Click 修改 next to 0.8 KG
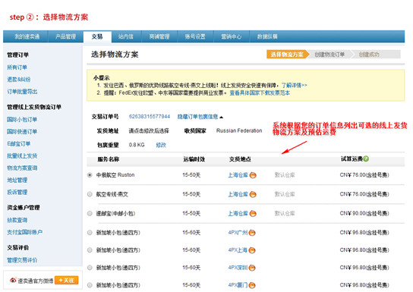 (x=161, y=145)
